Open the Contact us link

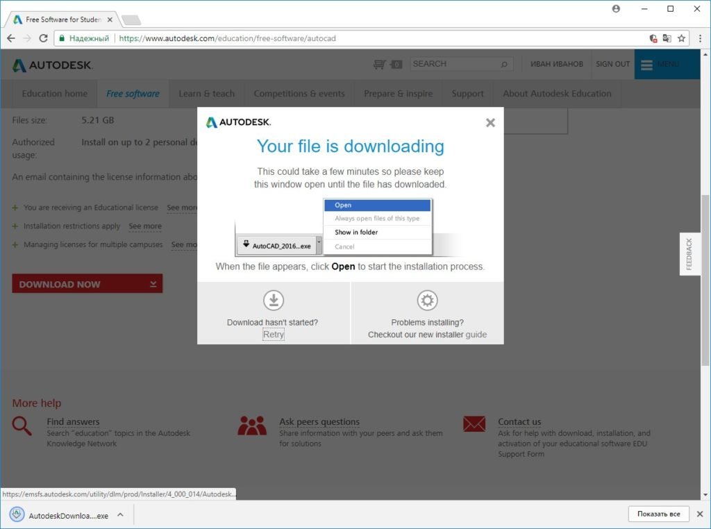point(519,421)
